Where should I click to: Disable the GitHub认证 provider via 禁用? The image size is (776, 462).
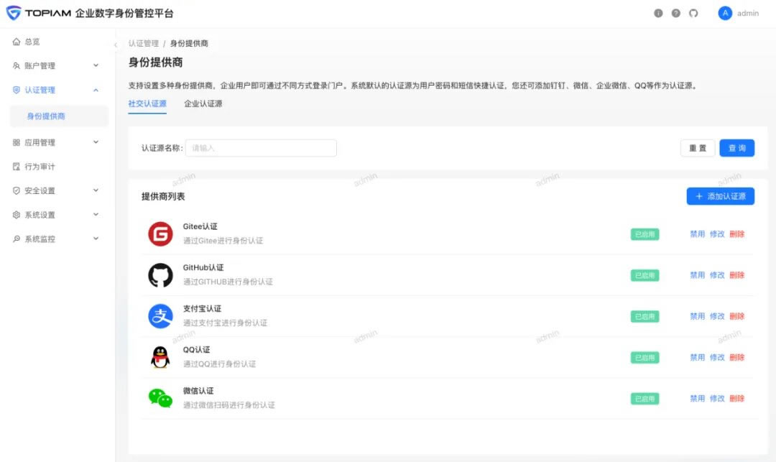(697, 275)
